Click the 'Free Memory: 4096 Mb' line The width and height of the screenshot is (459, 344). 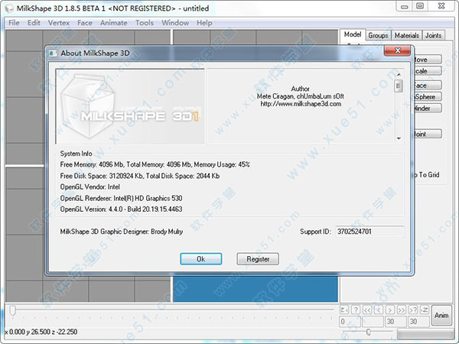click(x=155, y=164)
